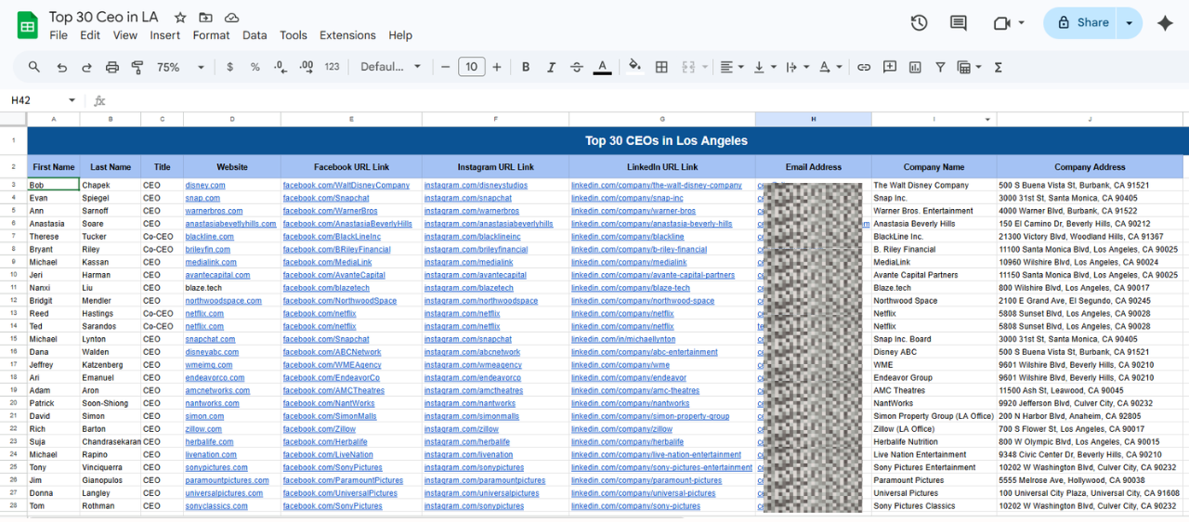Open the functions sigma icon

tap(999, 67)
